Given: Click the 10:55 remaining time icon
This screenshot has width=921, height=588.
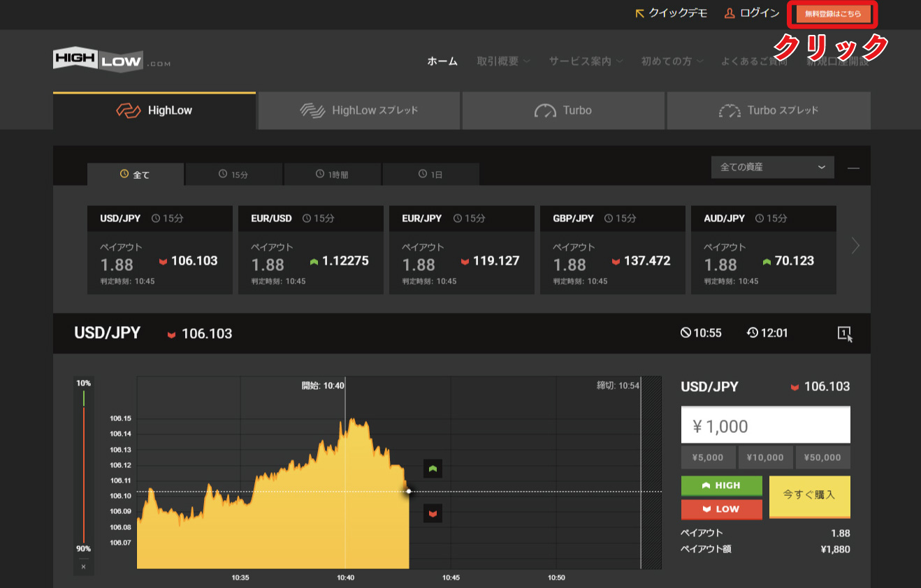Looking at the screenshot, I should 686,333.
